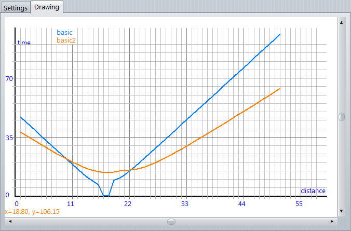Screen dimensions: 351x231
Task: Switch to the Settings tab
Action: tap(15, 7)
